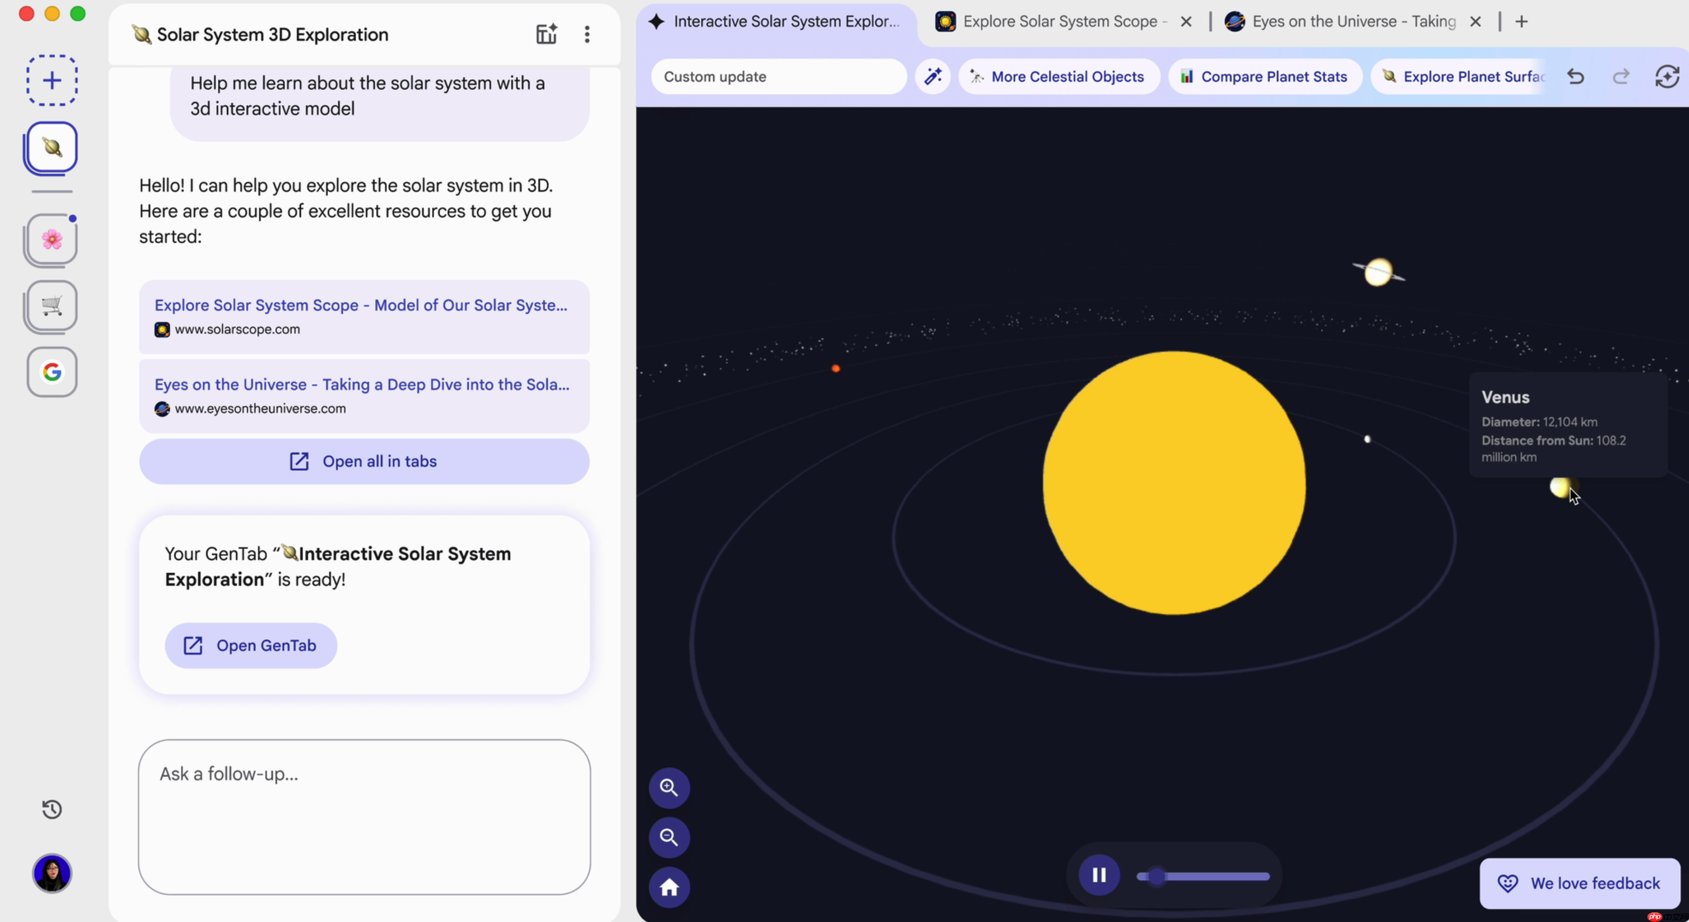Zoom in on the solar system

coord(669,788)
